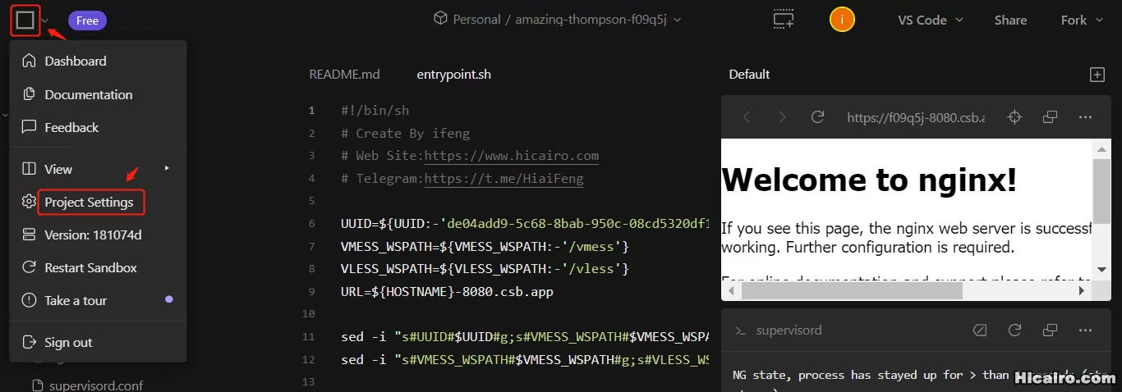Screen dimensions: 1122x392
Task: Go forward in the preview browser
Action: tap(782, 117)
